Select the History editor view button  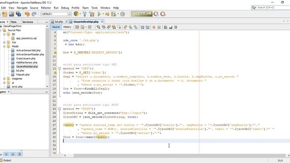pos(67,27)
